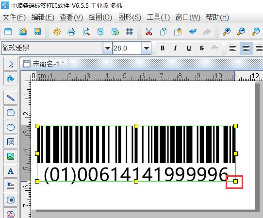Screen dimensions: 263x218
Task: Click the Print icon
Action: 71,32
